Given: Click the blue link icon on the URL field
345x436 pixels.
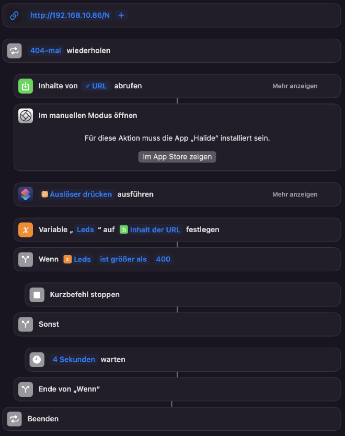Looking at the screenshot, I should tap(14, 15).
